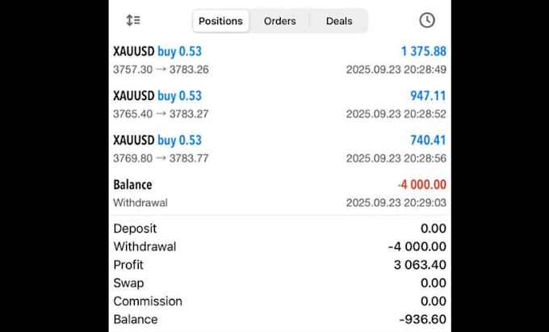This screenshot has height=332, width=549.
Task: Tap the sort order icon
Action: [133, 20]
